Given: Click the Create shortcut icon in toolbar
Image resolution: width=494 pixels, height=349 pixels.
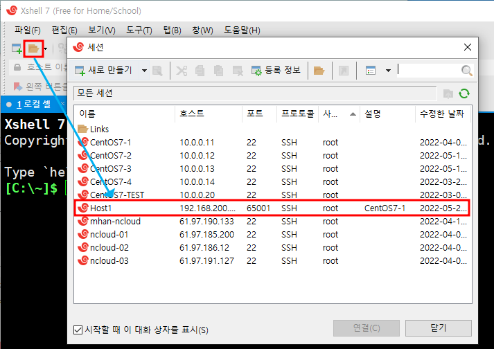Looking at the screenshot, I should (x=344, y=71).
